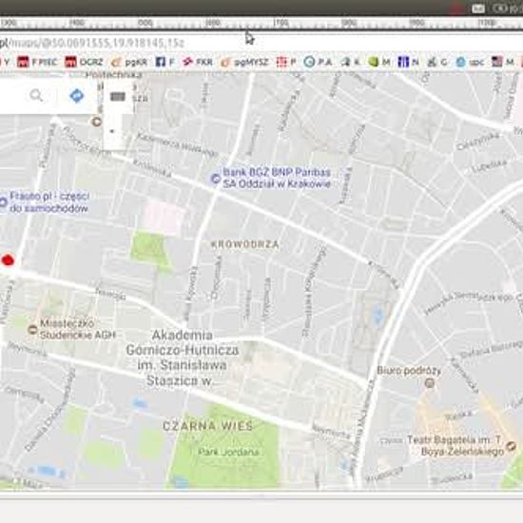Select the Teatr Bagatela im. T. Boya-Żeleńskiego label
Viewport: 523px width, 523px height.
455,446
